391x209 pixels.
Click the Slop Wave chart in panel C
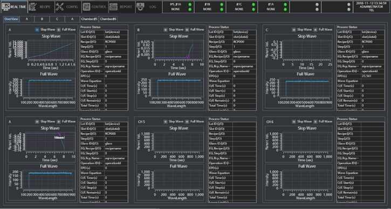click(299, 52)
